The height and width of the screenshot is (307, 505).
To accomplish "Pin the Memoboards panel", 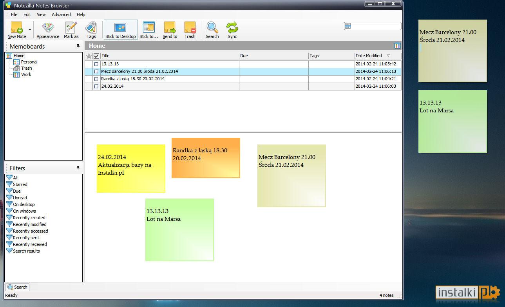I will coord(78,46).
